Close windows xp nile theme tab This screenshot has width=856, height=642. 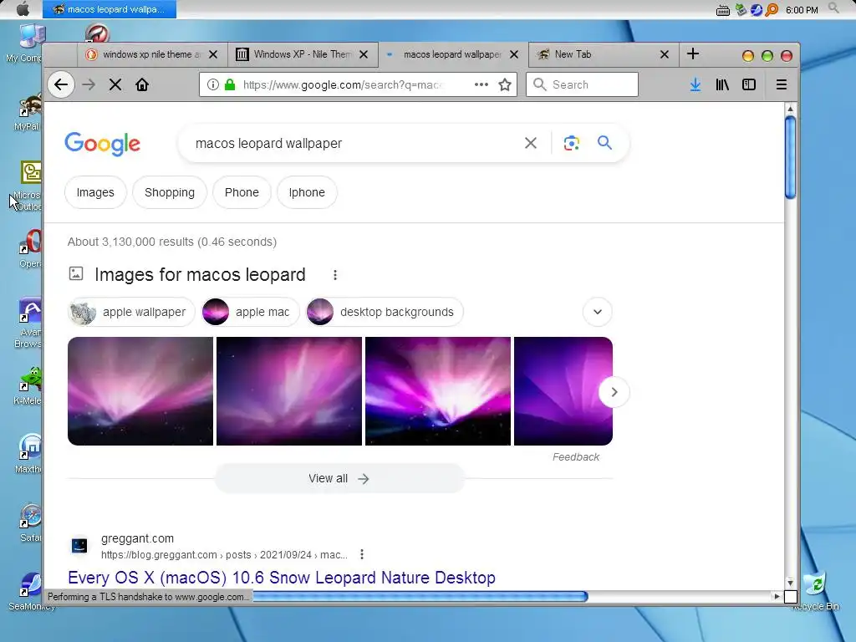[x=213, y=54]
